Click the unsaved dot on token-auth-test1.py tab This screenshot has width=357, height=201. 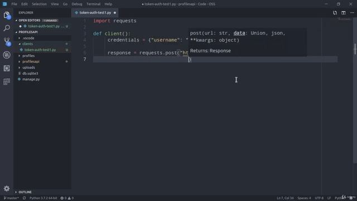115,13
